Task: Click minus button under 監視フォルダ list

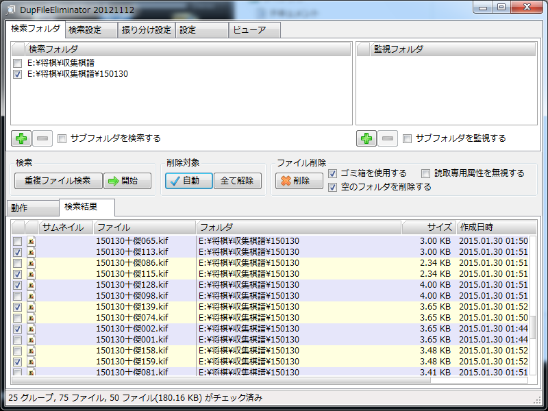Action: [388, 138]
